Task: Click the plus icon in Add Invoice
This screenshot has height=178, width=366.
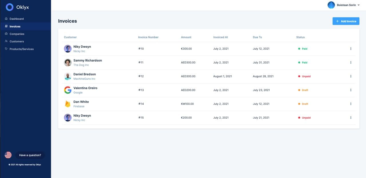Action: click(337, 21)
